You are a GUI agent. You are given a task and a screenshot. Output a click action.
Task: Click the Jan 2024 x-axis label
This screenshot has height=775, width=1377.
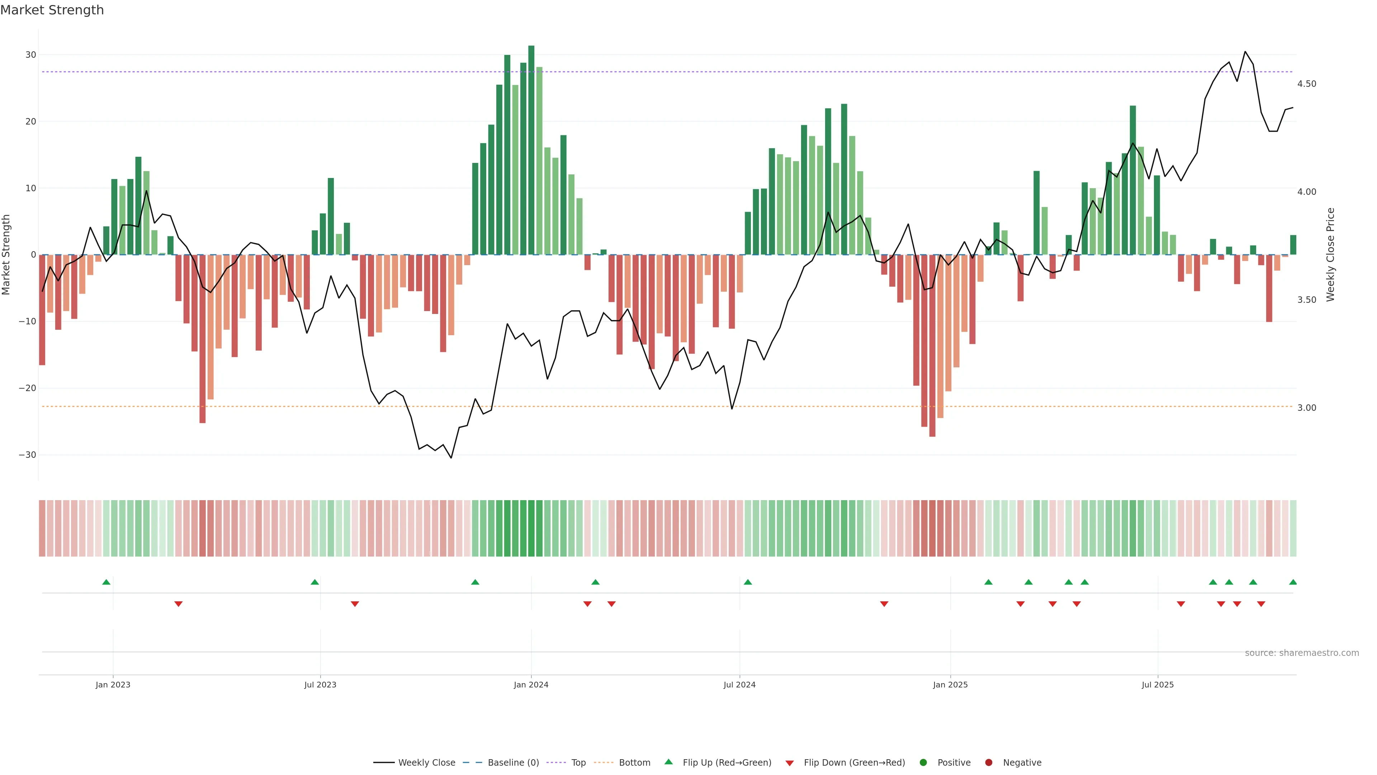tap(531, 685)
